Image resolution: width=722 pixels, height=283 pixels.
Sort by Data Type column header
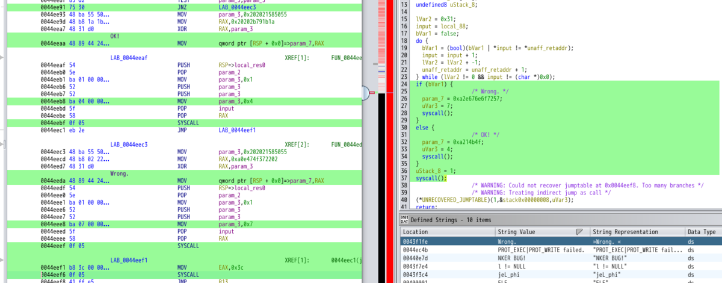[x=703, y=231]
